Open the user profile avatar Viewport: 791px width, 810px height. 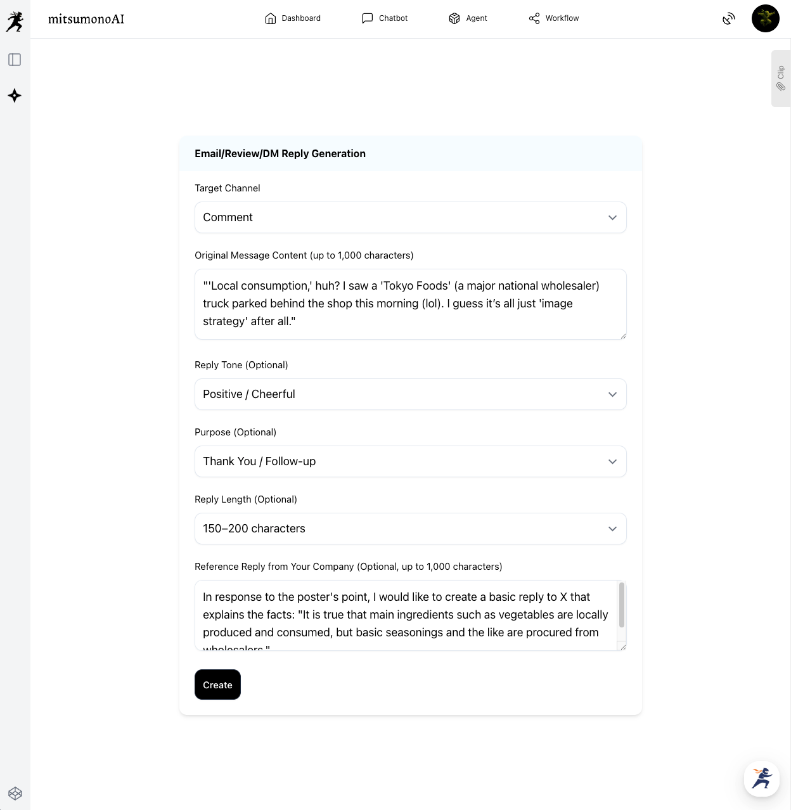point(765,18)
